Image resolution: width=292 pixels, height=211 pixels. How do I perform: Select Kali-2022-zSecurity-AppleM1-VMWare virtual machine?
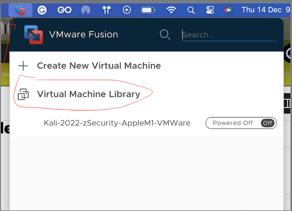(x=117, y=123)
